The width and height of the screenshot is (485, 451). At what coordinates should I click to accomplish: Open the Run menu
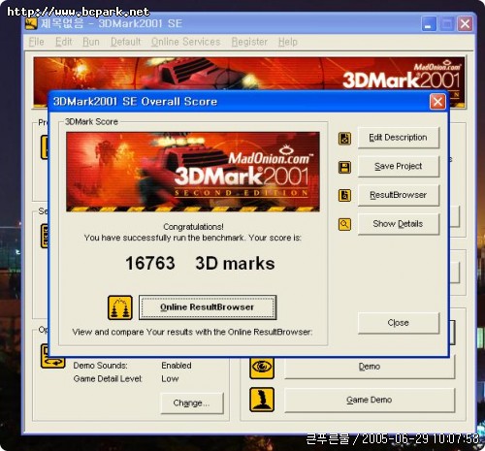91,42
